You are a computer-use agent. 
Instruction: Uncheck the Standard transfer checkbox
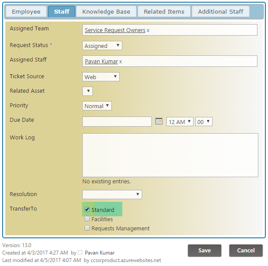click(x=87, y=210)
